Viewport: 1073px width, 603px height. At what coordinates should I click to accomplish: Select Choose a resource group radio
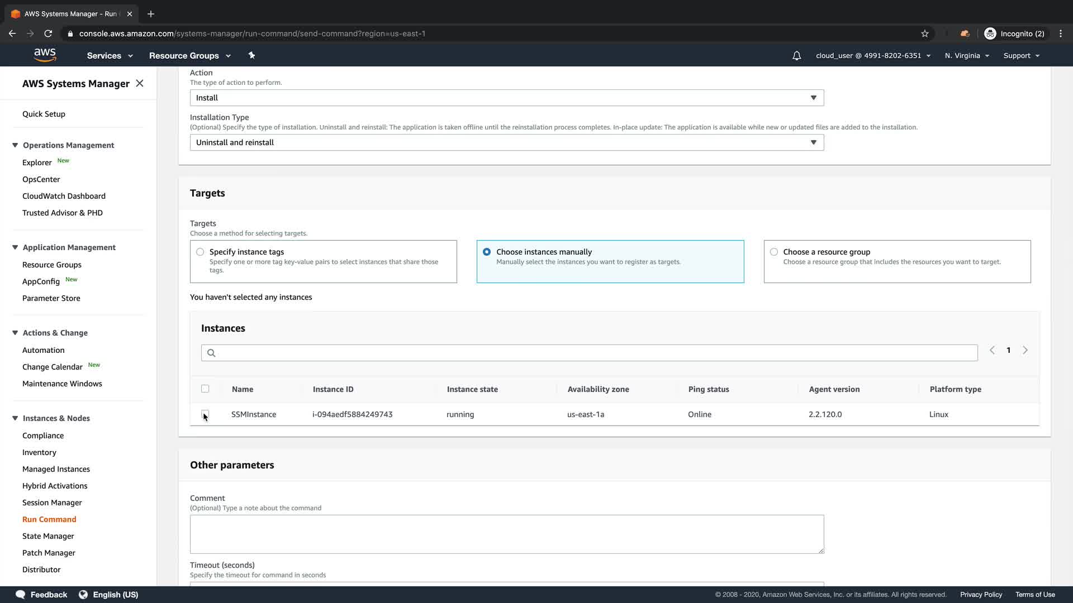[x=774, y=252]
